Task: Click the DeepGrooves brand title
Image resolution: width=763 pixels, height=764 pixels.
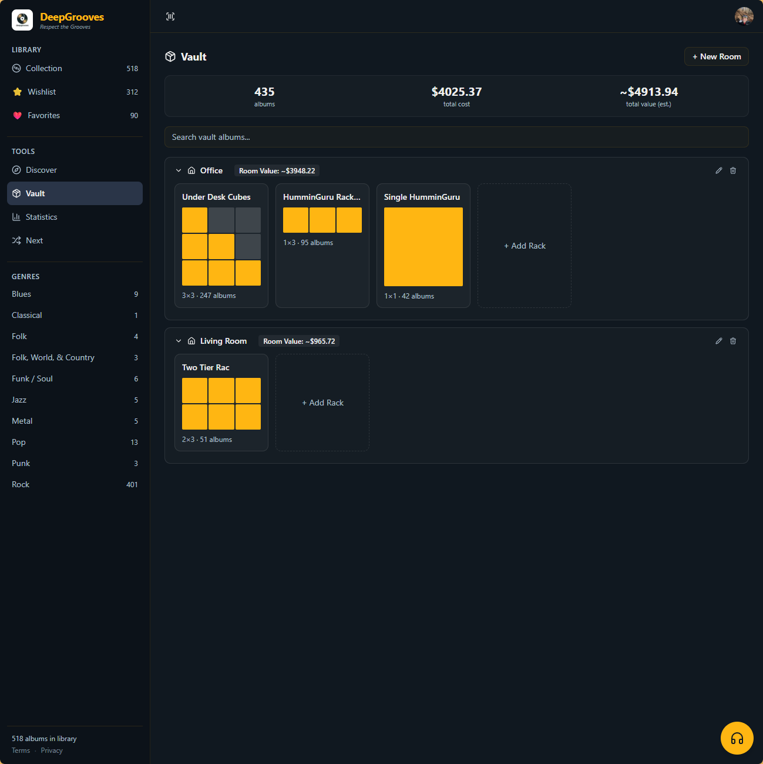Action: [x=72, y=17]
